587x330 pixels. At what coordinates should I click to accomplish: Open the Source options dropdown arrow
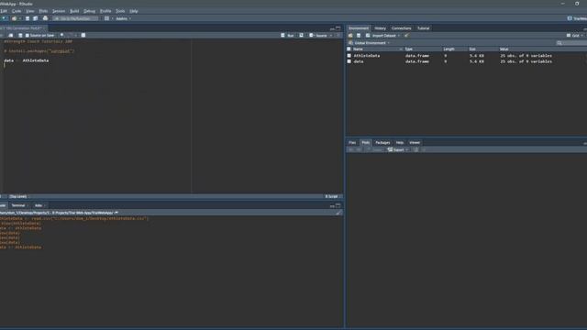coord(331,35)
